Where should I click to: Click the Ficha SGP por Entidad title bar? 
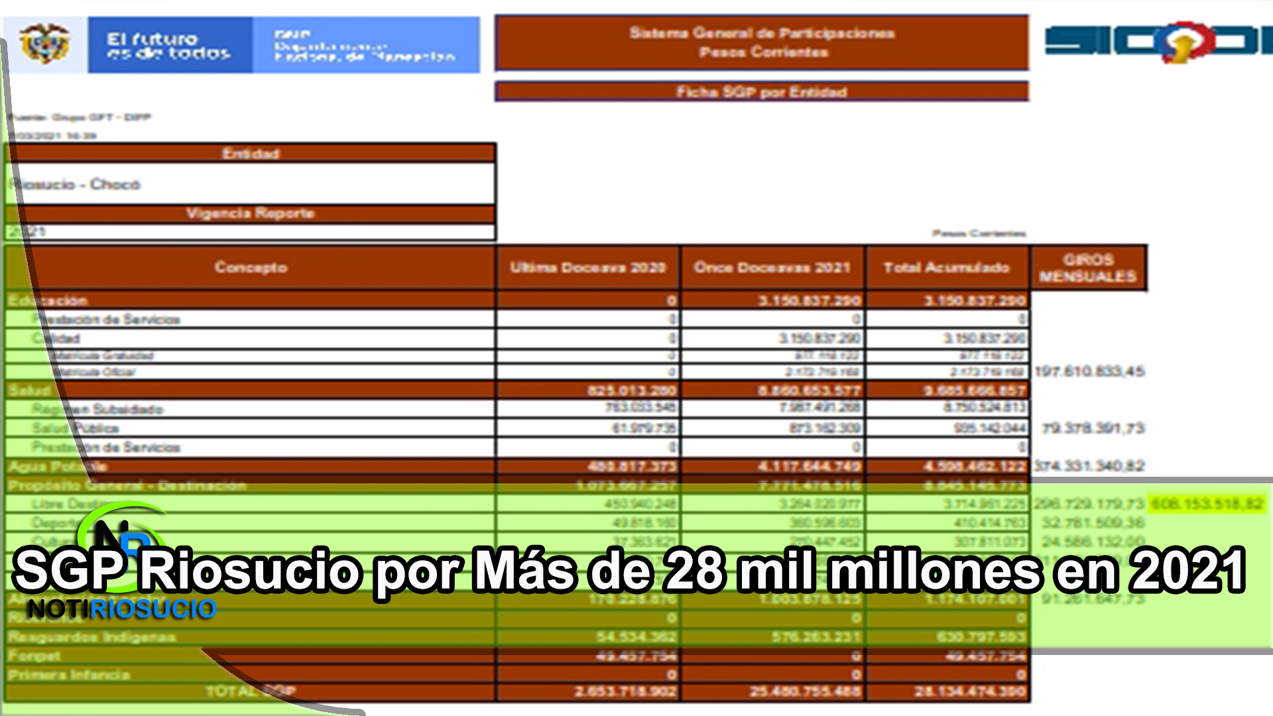point(762,91)
